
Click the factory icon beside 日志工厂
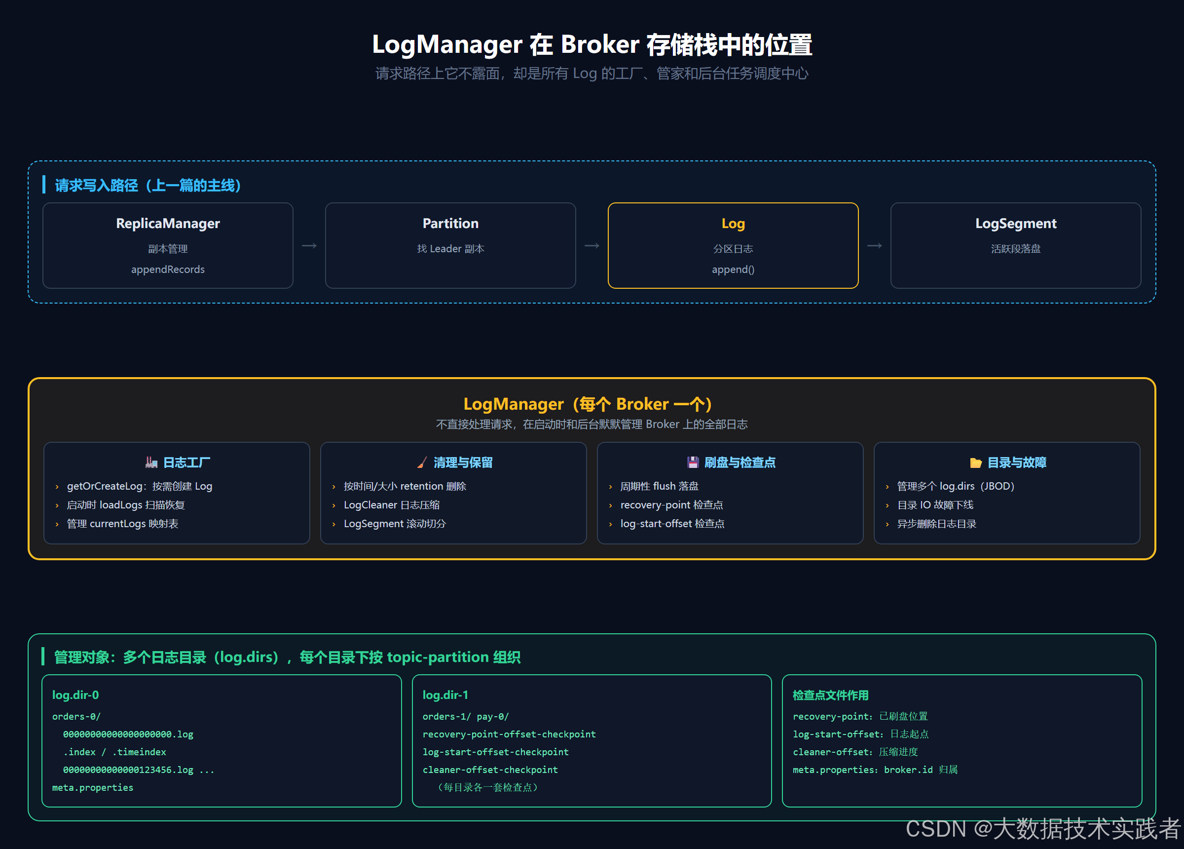point(151,463)
